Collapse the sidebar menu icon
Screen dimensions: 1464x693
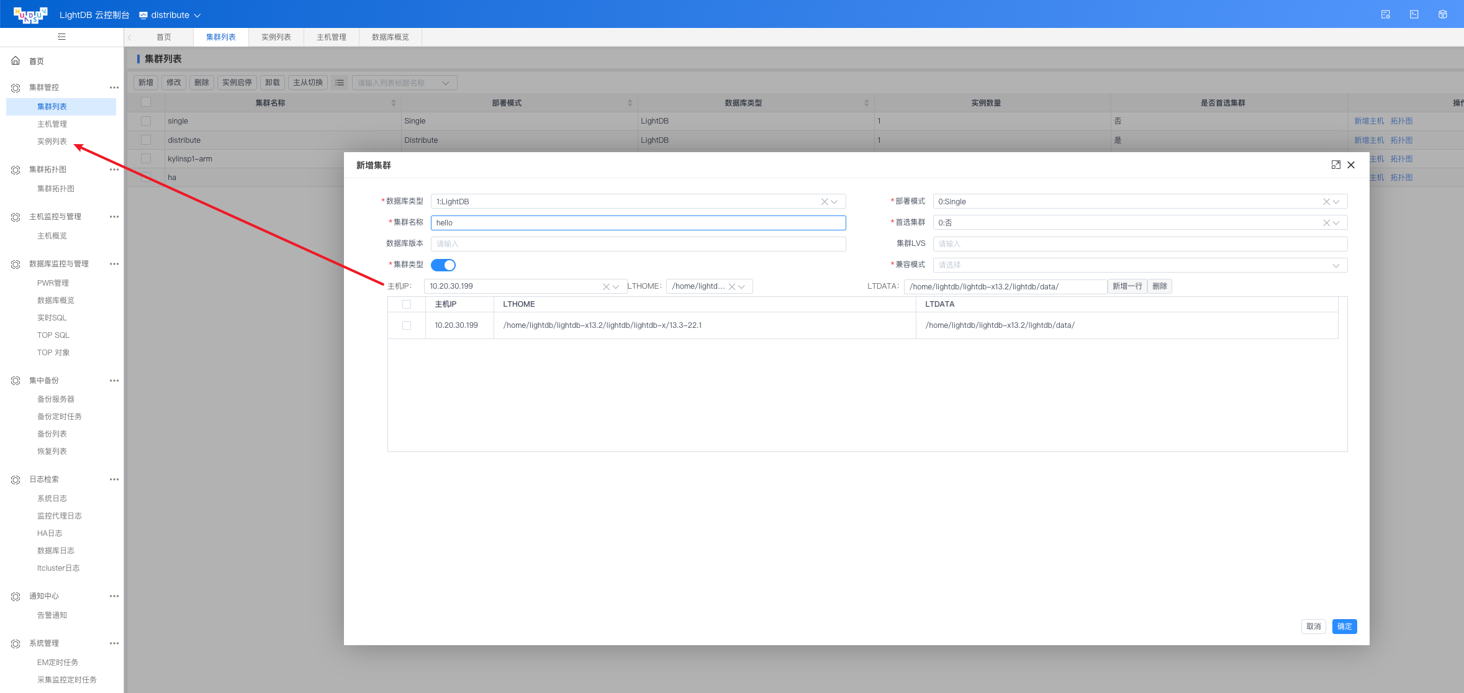point(61,37)
